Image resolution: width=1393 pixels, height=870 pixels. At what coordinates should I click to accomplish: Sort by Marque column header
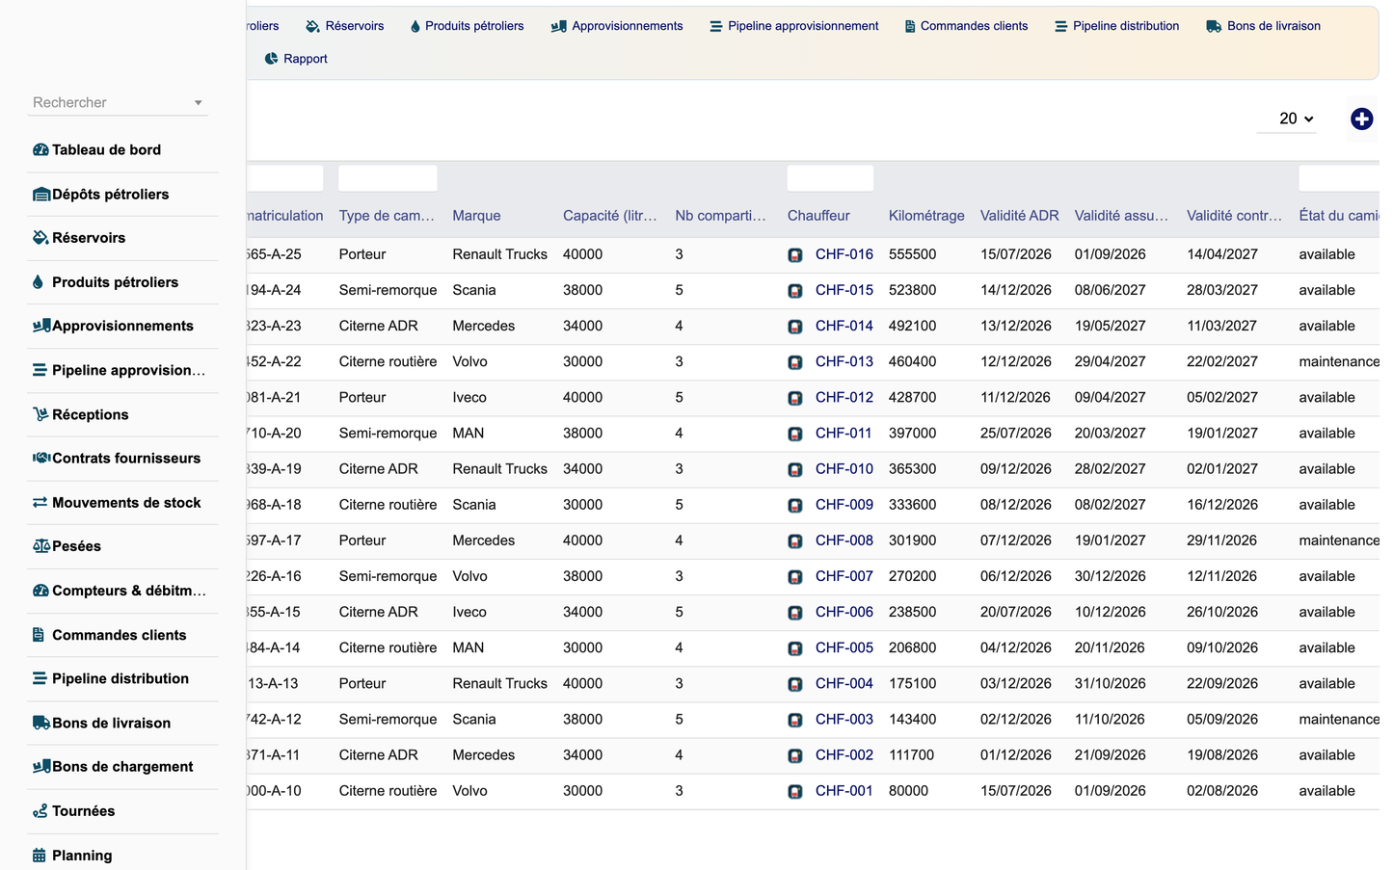click(476, 216)
